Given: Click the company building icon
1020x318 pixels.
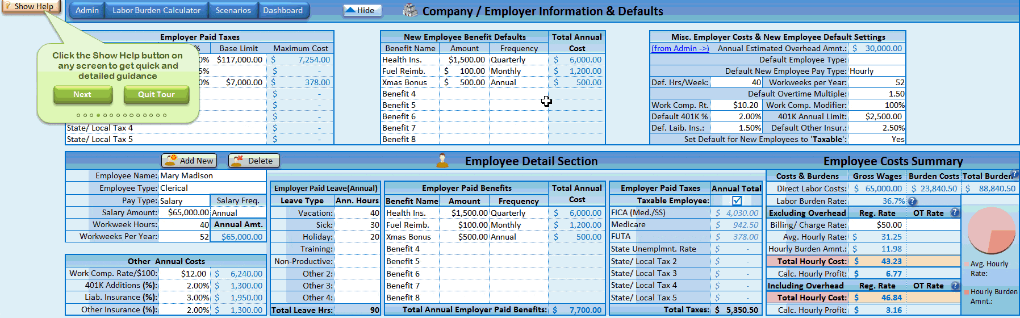Looking at the screenshot, I should pos(409,10).
